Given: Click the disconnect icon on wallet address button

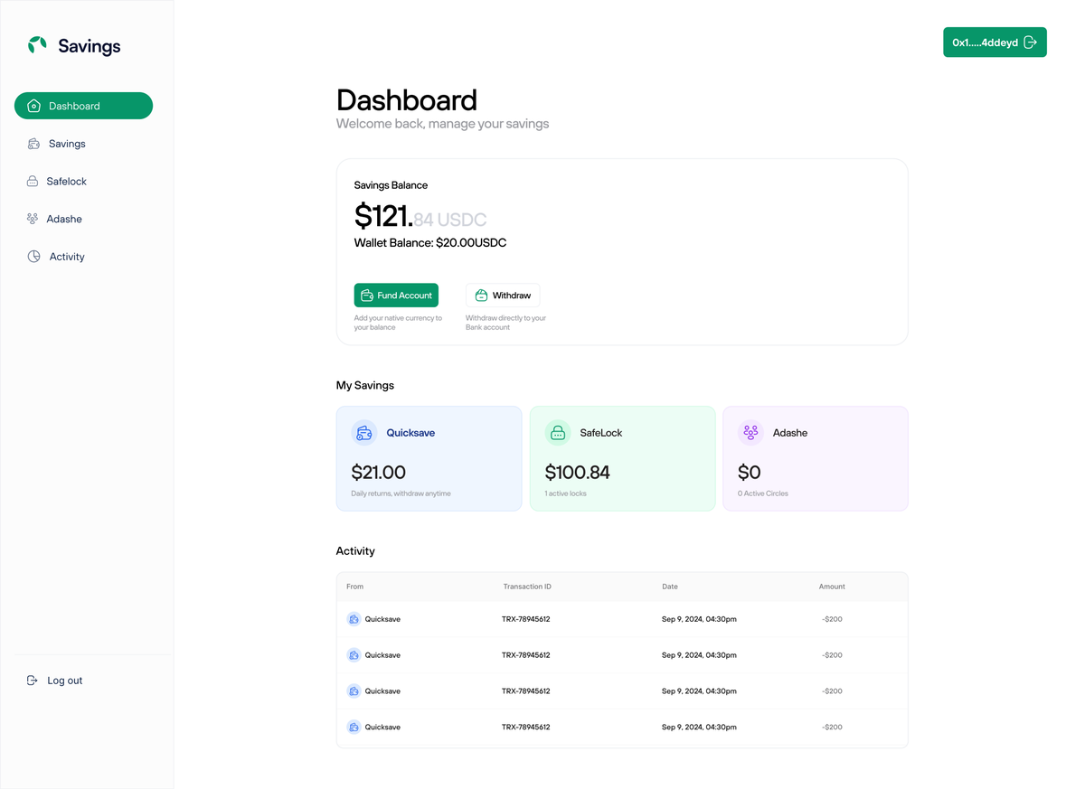Looking at the screenshot, I should (x=1030, y=42).
